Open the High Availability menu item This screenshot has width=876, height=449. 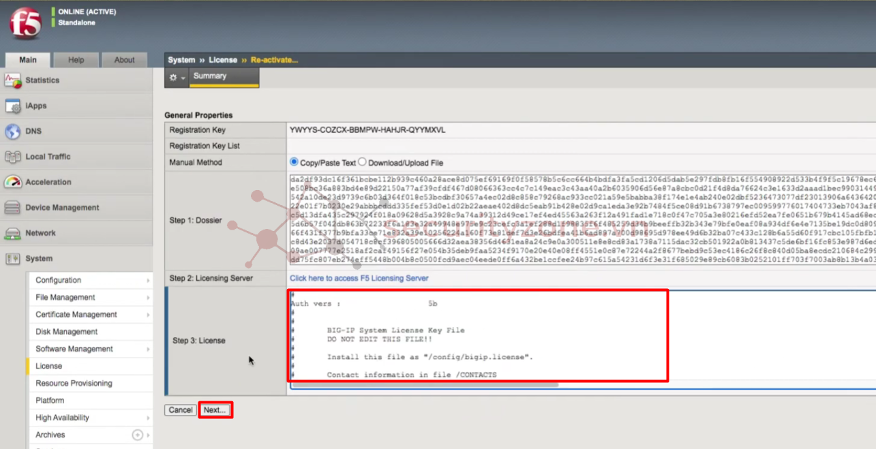90,418
